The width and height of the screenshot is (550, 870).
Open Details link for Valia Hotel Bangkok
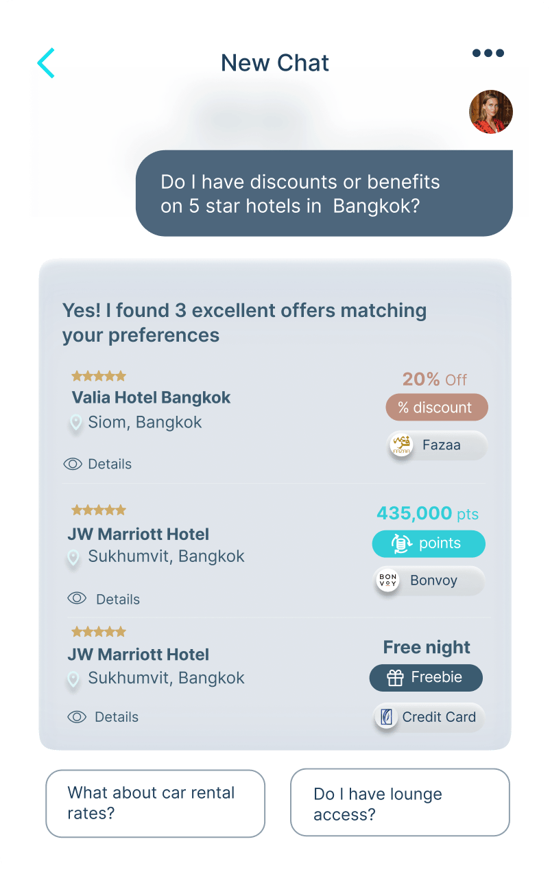(109, 465)
